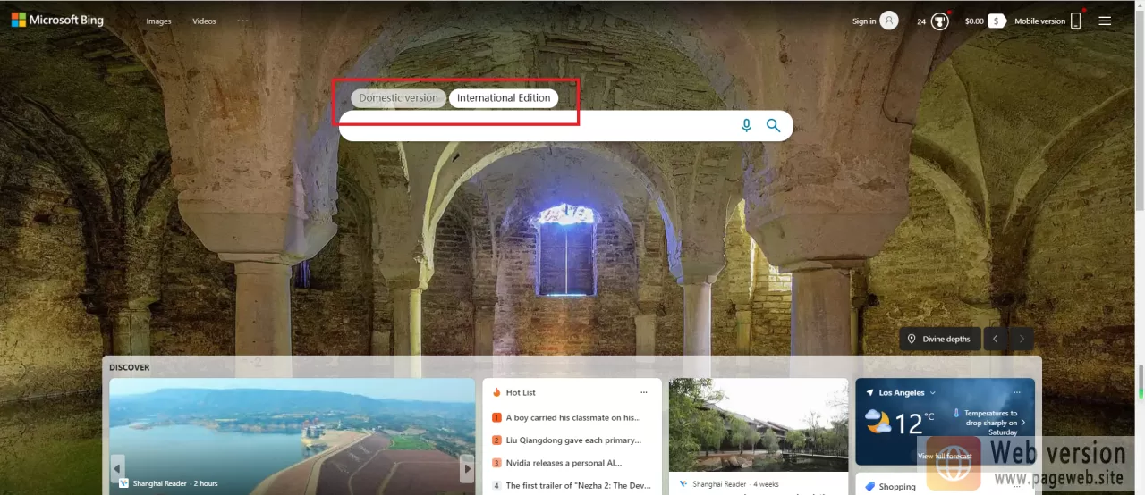Click the Sign in link
1145x495 pixels.
tap(864, 21)
